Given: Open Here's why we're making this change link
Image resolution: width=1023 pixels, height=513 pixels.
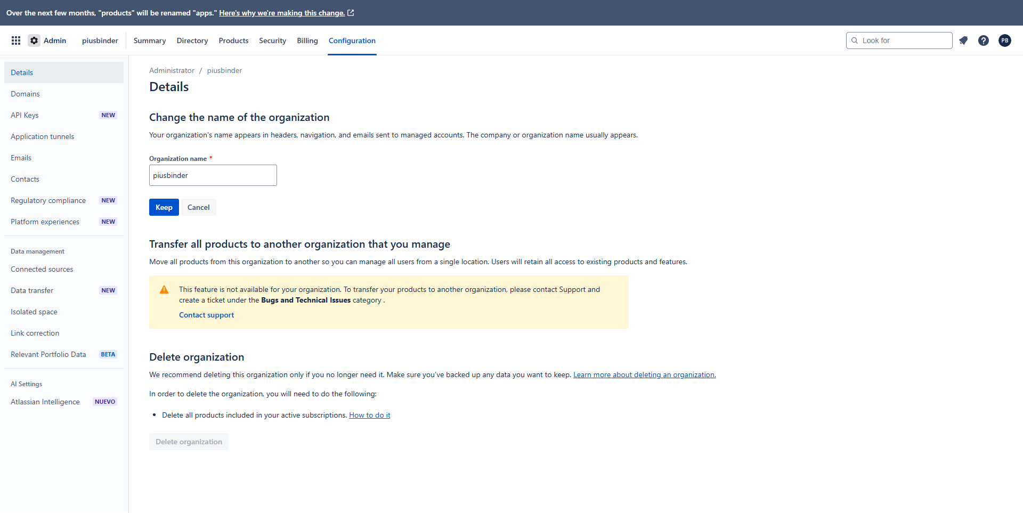Looking at the screenshot, I should (x=282, y=13).
